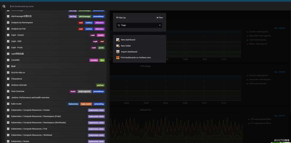This screenshot has width=291, height=143.
Task: Click grid icon beside Jenkins dashboard
Action: [8, 98]
